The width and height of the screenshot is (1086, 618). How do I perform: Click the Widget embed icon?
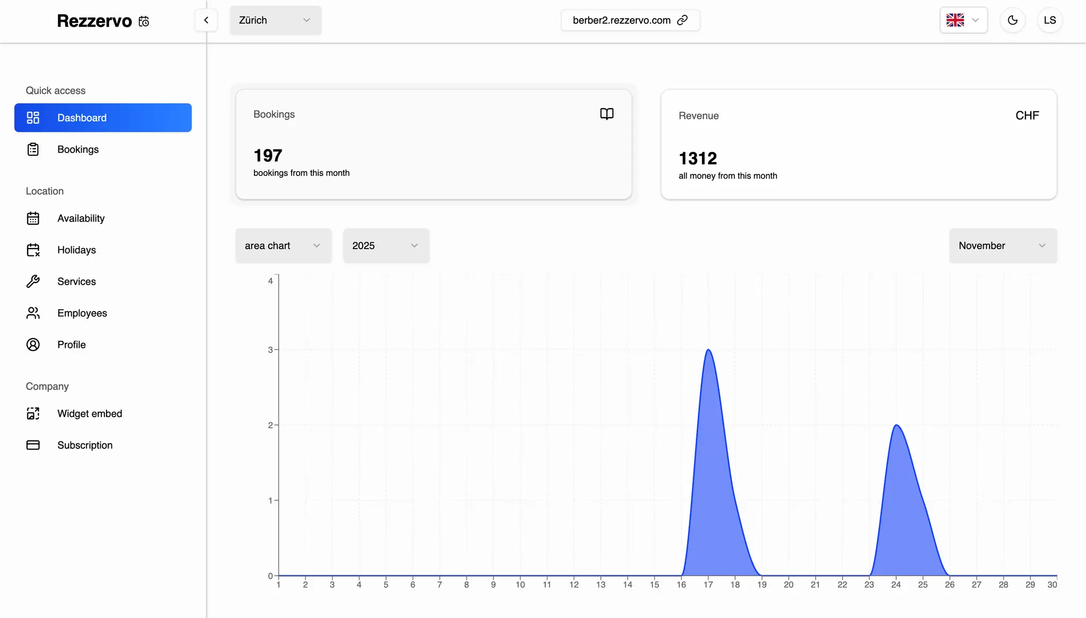point(33,413)
